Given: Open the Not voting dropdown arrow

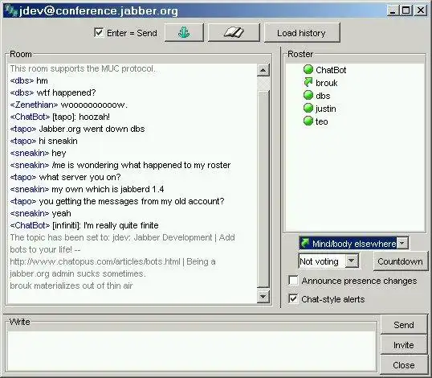Looking at the screenshot, I should 352,261.
